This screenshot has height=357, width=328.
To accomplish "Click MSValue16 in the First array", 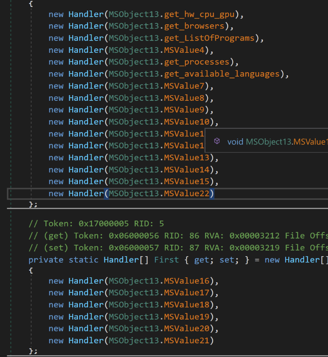I will click(x=187, y=281).
